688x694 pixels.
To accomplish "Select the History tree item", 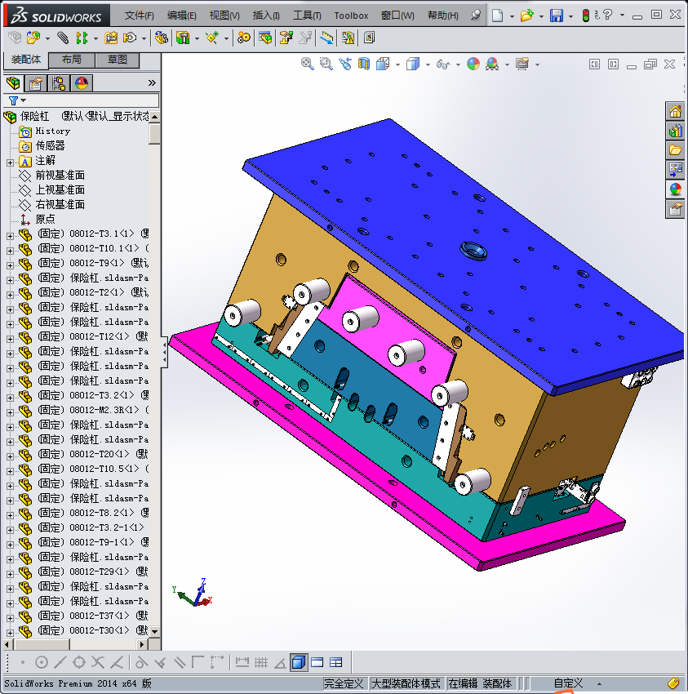I will [x=53, y=131].
